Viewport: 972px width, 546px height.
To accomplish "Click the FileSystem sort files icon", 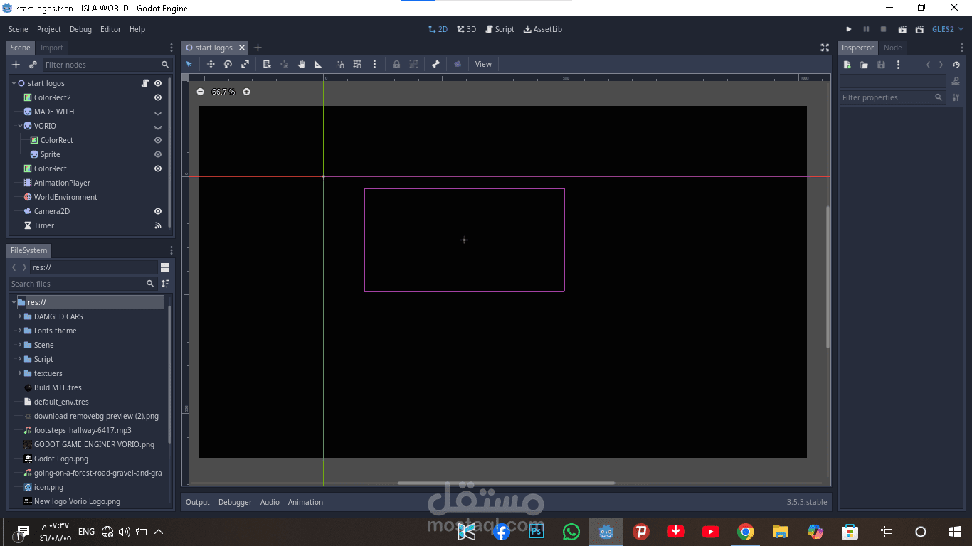I will 165,284.
